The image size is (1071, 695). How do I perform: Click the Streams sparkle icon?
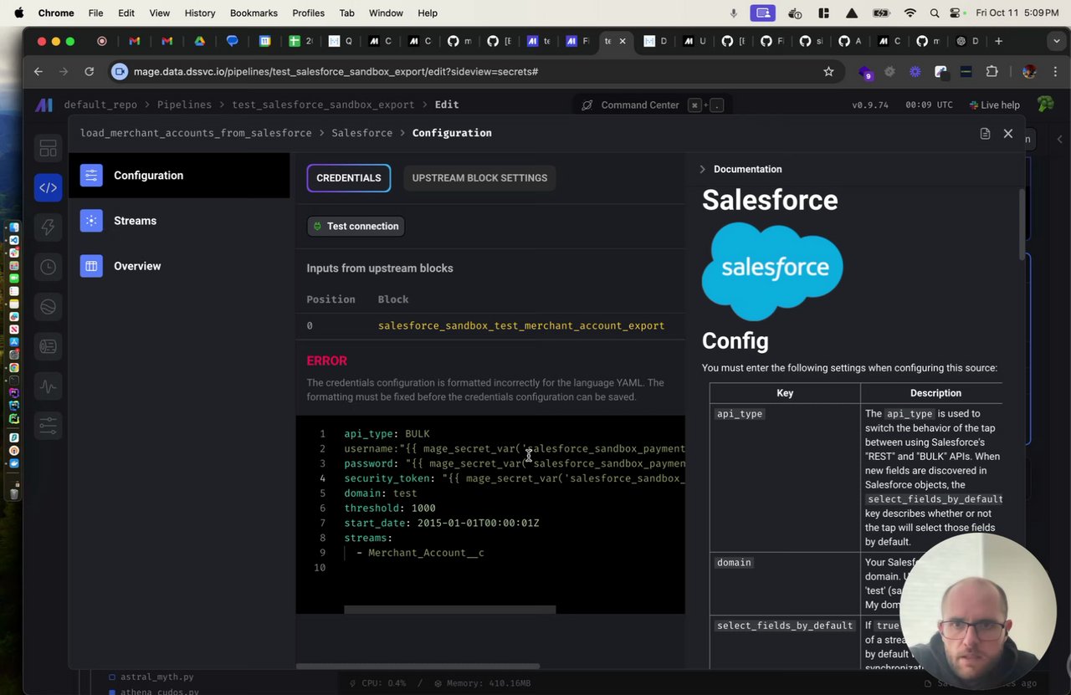(91, 221)
